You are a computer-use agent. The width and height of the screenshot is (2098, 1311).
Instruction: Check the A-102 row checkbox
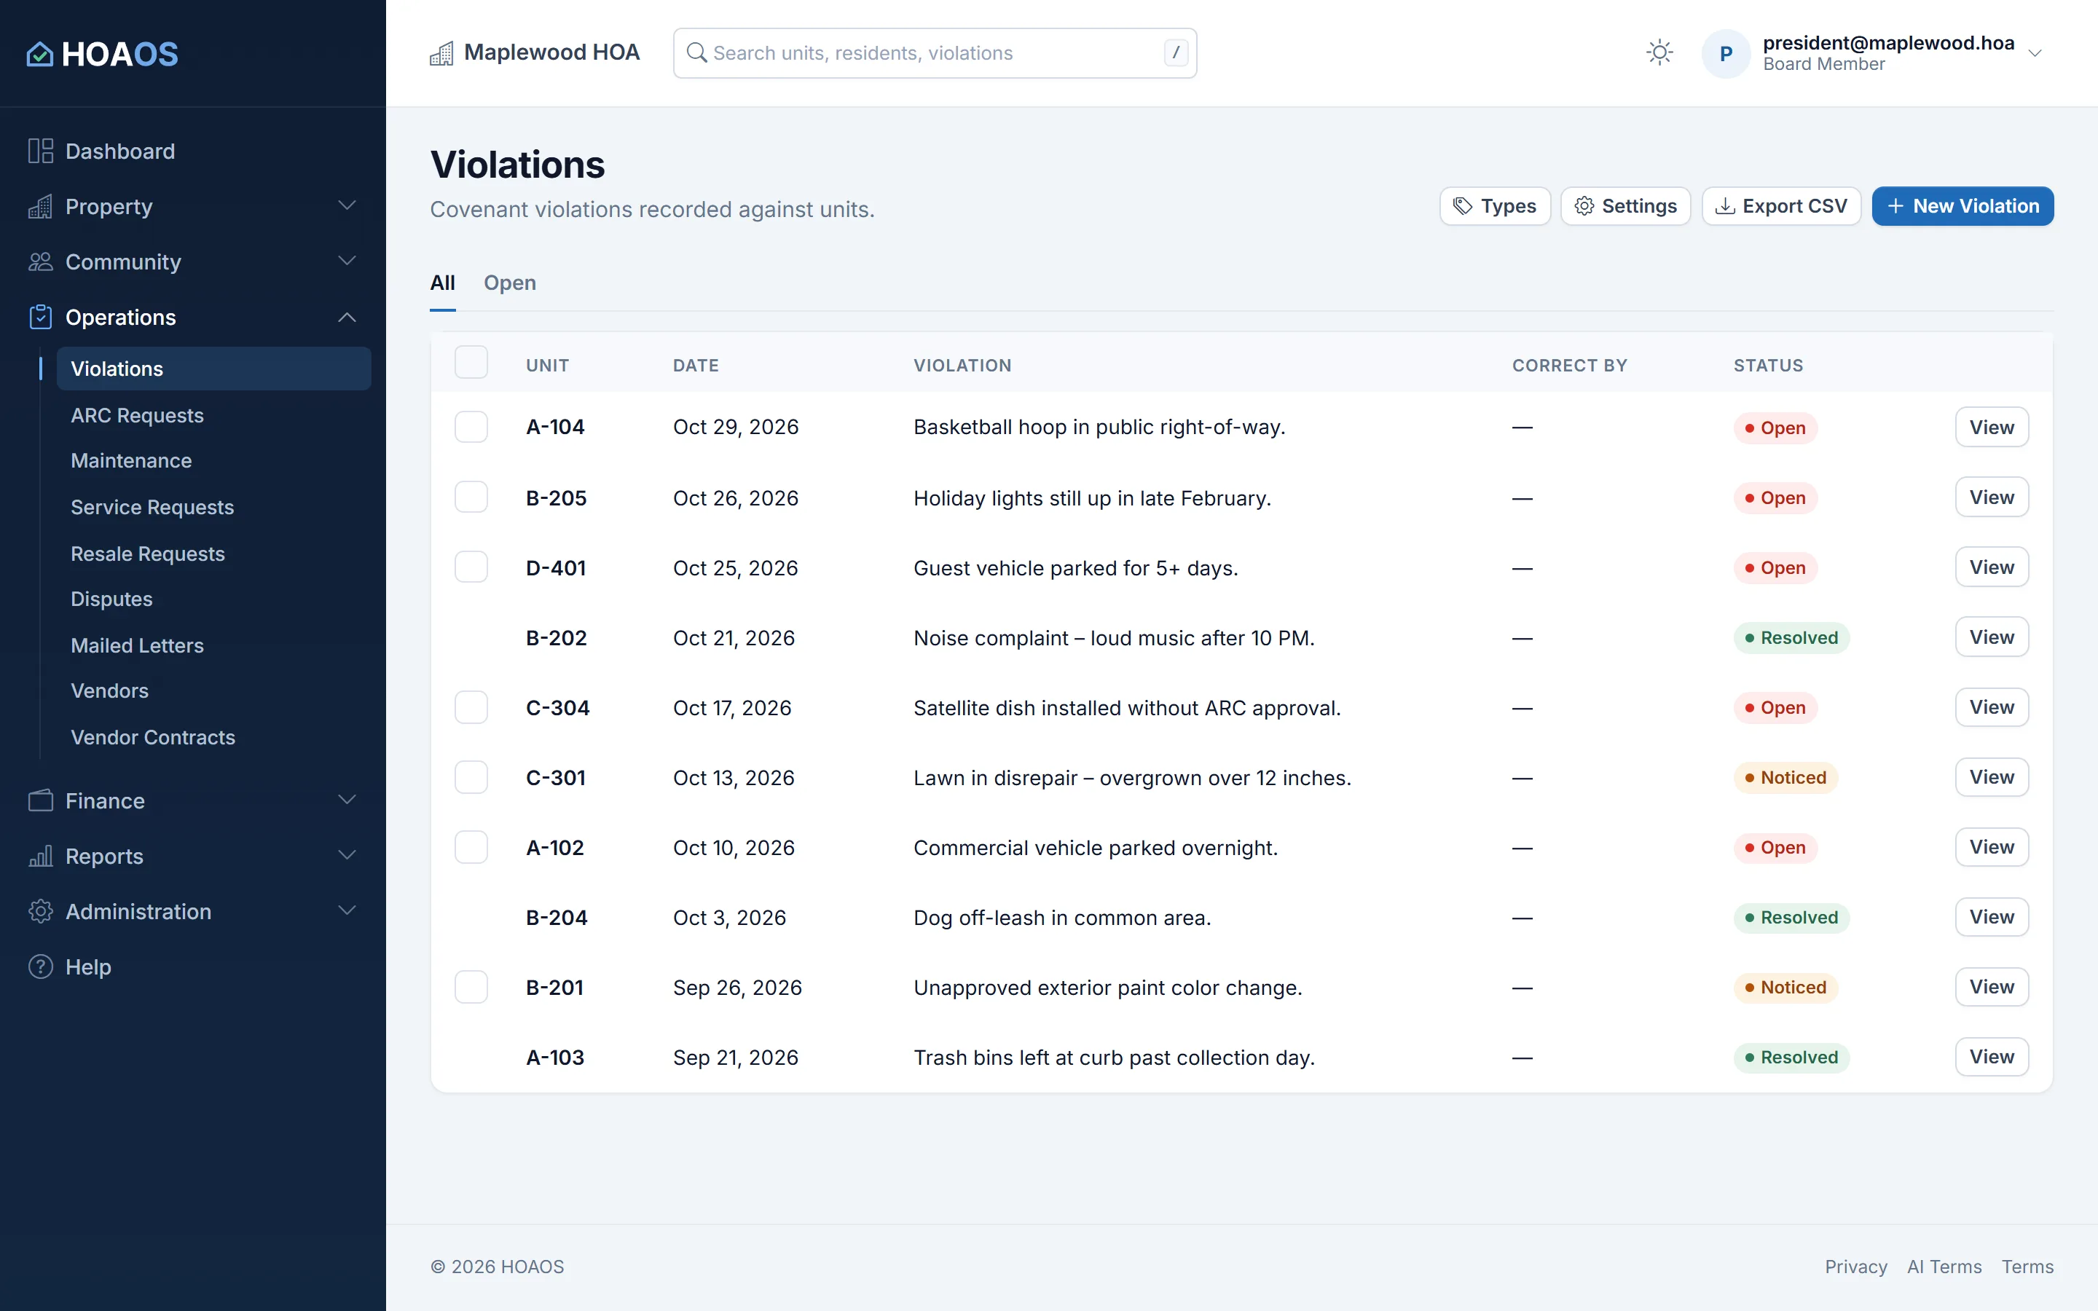point(471,847)
